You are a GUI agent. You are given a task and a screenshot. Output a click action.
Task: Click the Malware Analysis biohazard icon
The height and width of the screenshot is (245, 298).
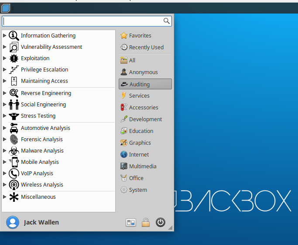pos(14,151)
